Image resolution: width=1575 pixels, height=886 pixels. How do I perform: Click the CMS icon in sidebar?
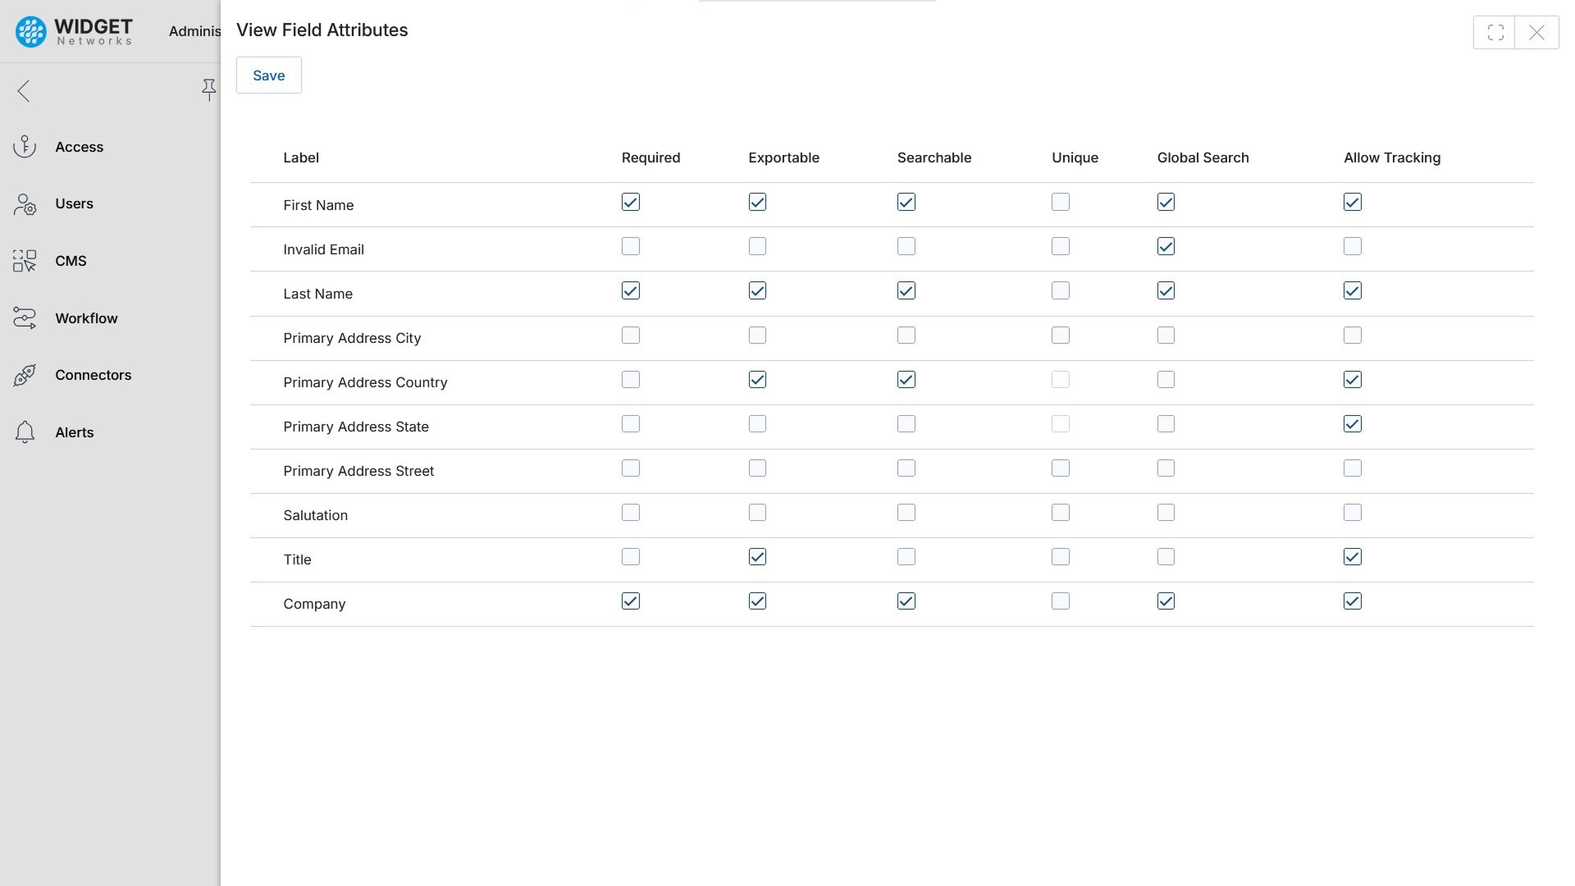click(25, 261)
